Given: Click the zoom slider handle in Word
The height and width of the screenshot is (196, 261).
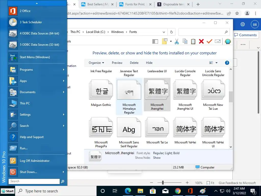Looking at the screenshot, I should pos(163,183).
